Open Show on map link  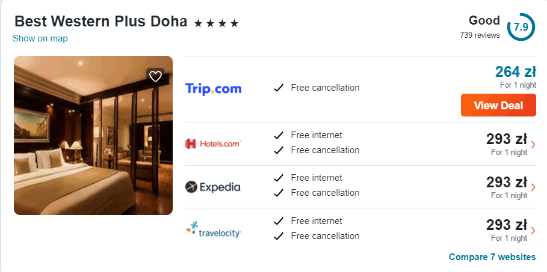click(40, 38)
